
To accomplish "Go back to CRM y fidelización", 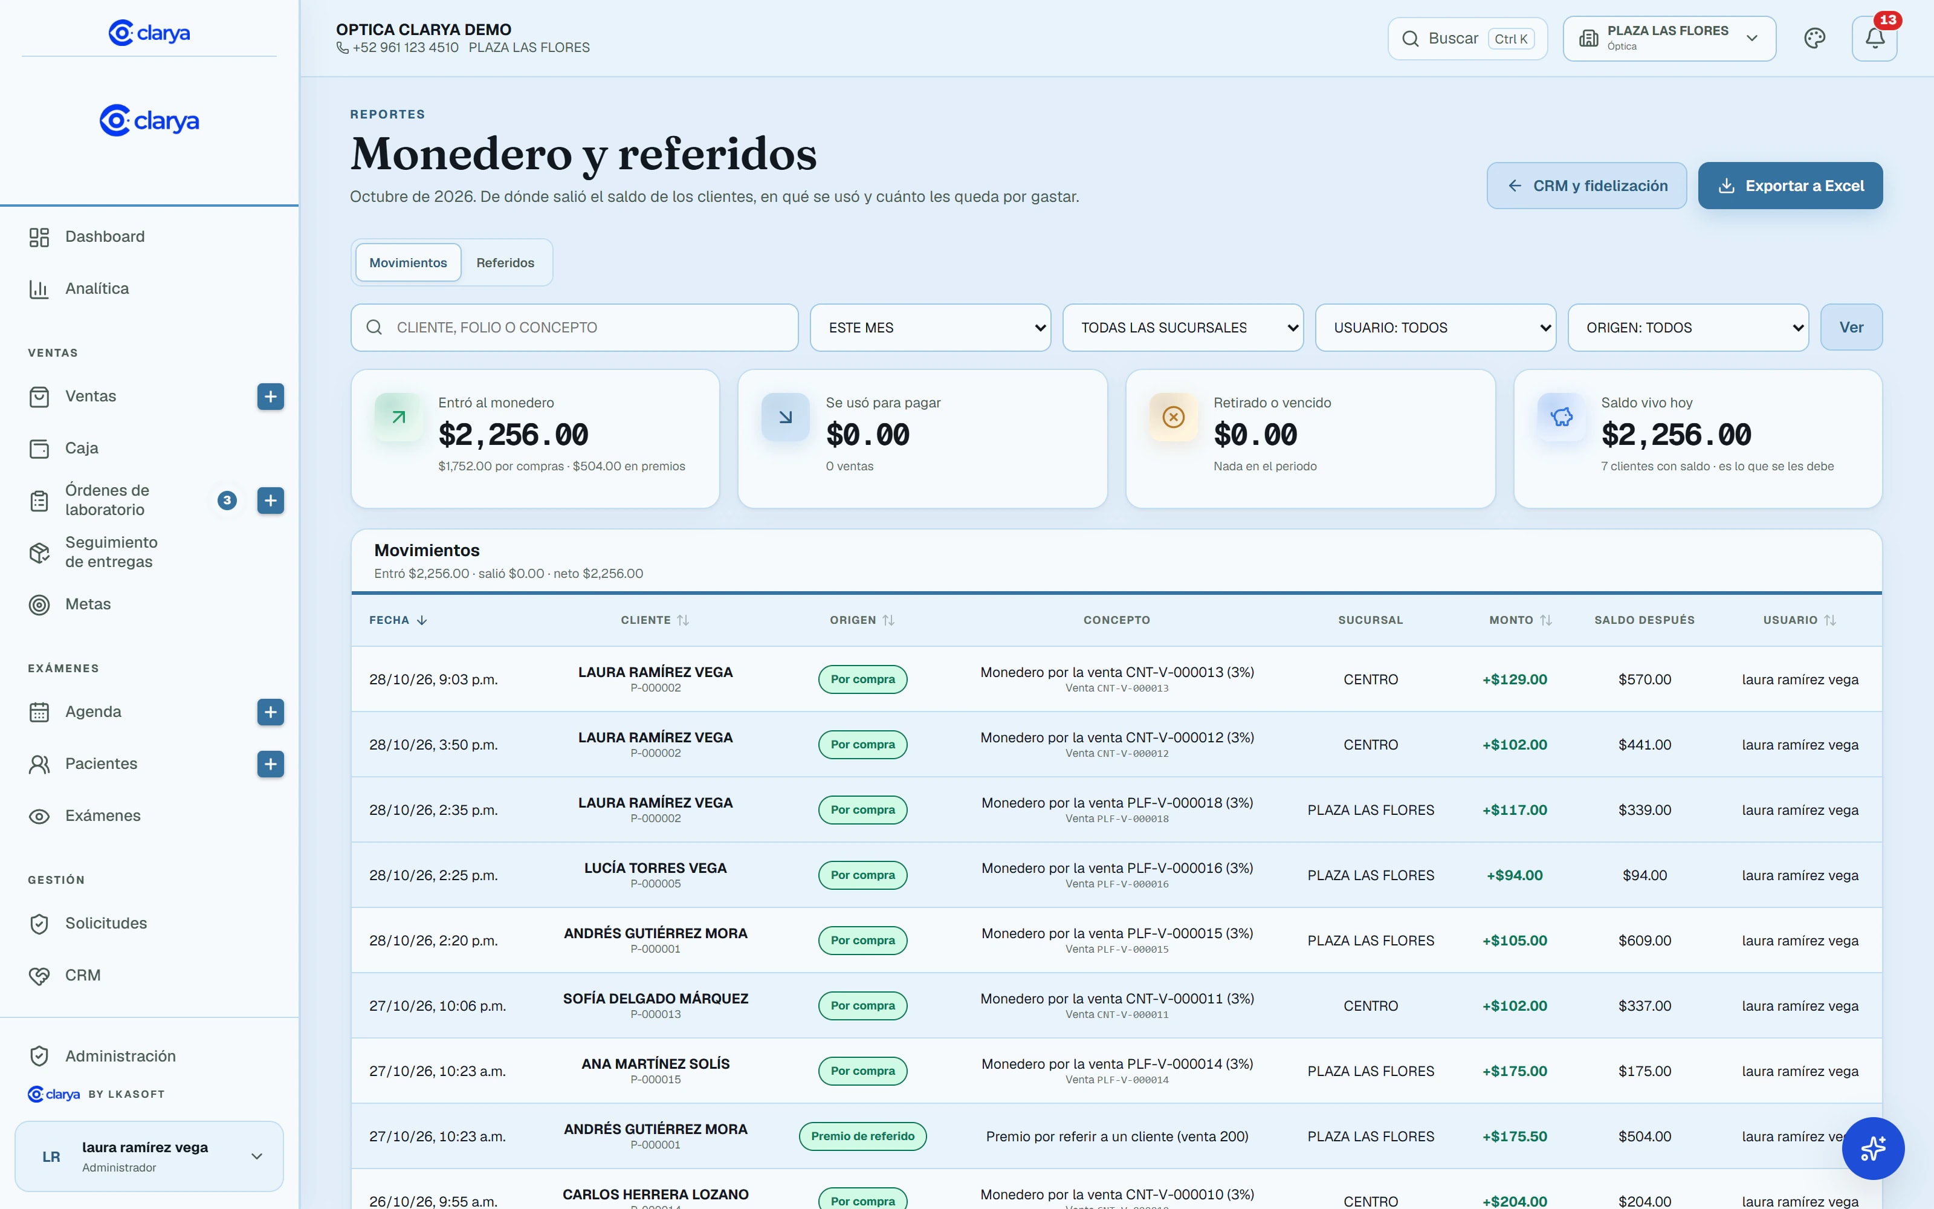I will [x=1586, y=186].
